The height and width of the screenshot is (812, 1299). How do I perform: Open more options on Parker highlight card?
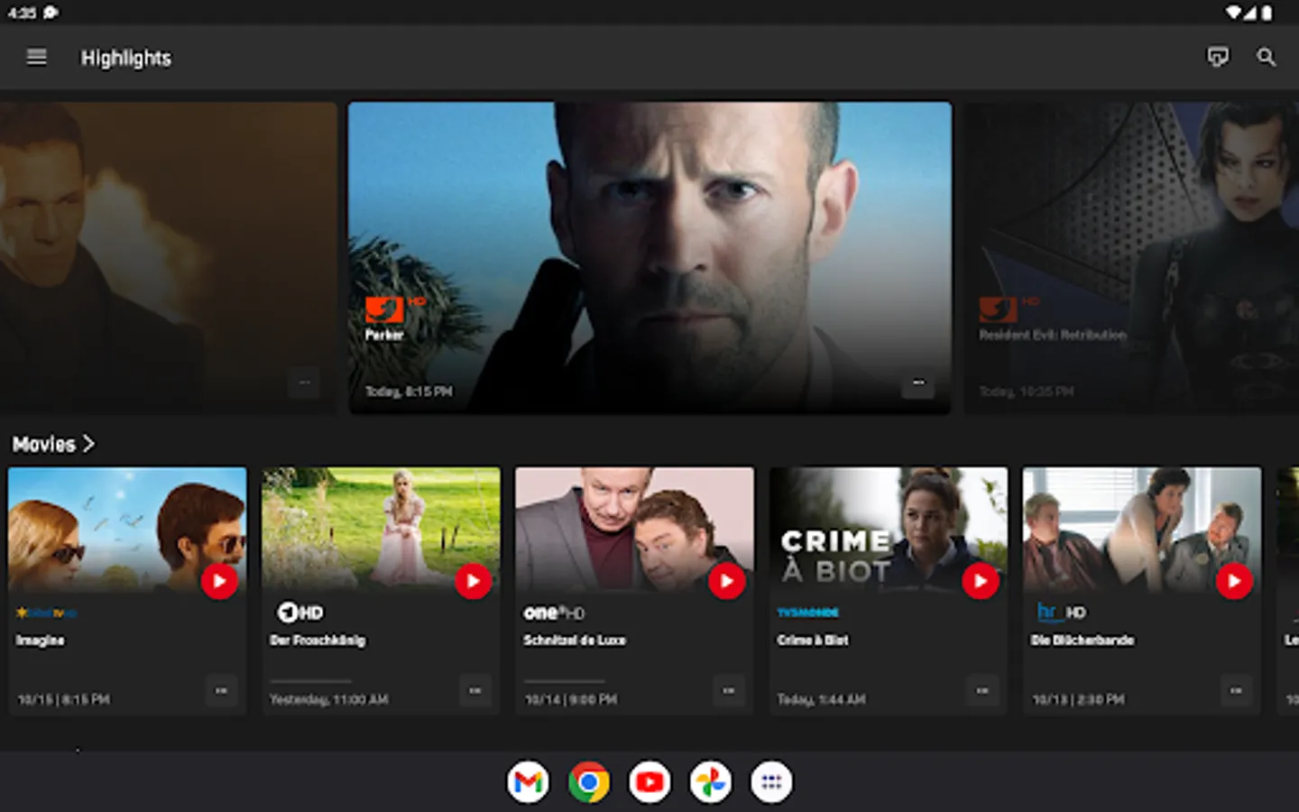[x=918, y=384]
